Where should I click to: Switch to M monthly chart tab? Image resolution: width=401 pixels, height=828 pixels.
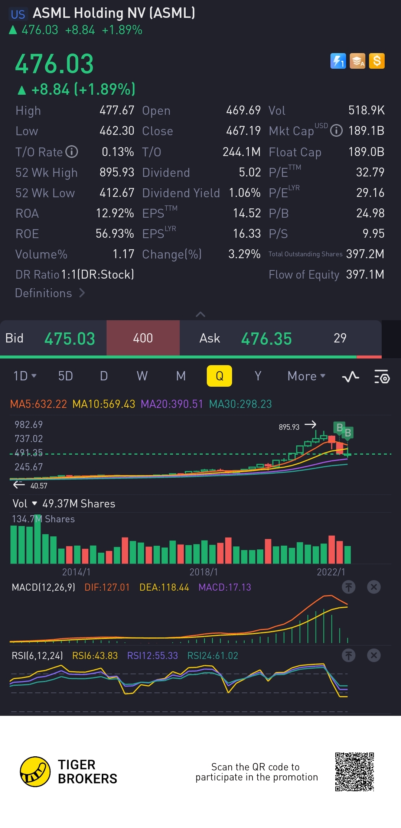coord(181,376)
